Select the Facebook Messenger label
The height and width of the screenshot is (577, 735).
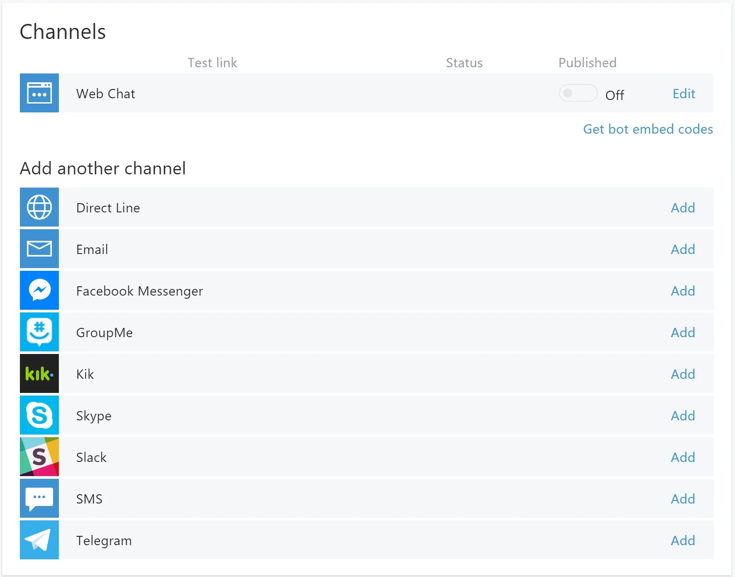[x=139, y=291]
